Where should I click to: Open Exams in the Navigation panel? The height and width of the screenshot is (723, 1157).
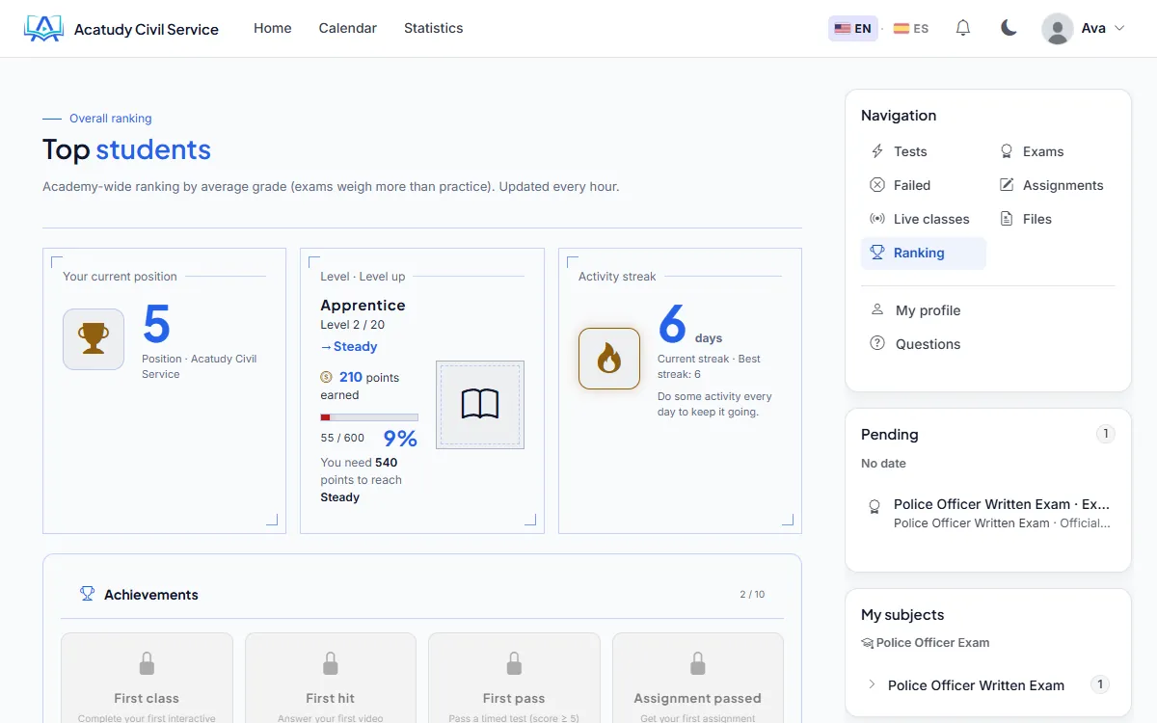pyautogui.click(x=1053, y=151)
